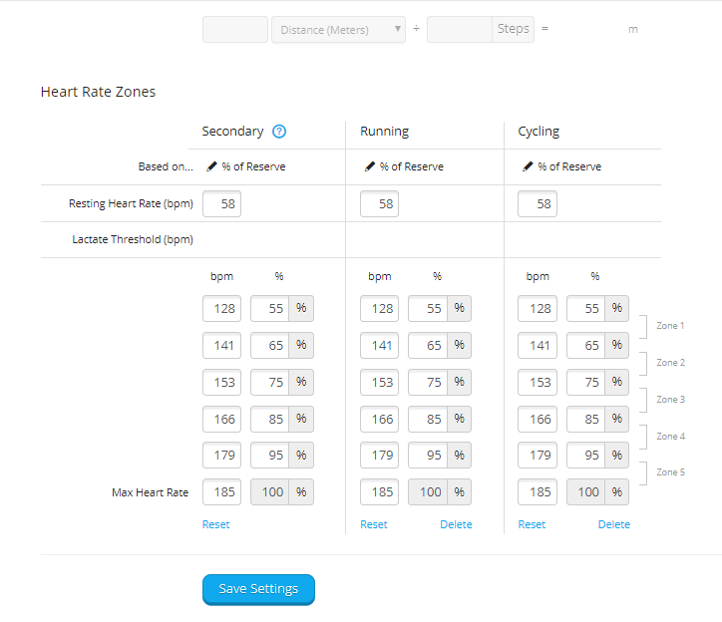Edit Running max heart rate 185 field
Screen dimensions: 722x622
pos(379,492)
